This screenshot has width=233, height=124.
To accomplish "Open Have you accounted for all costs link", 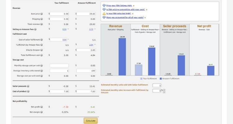I will click(x=125, y=17).
